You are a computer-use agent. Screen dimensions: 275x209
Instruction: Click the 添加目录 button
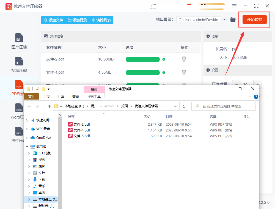(77, 20)
